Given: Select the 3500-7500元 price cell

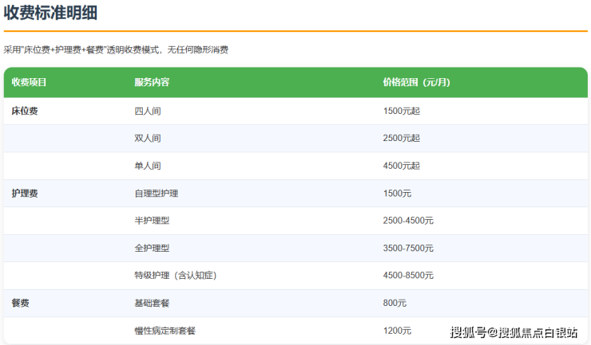Looking at the screenshot, I should pyautogui.click(x=408, y=248).
